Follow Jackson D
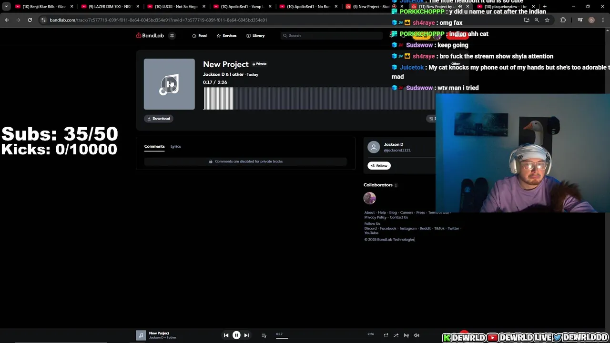 (x=379, y=166)
